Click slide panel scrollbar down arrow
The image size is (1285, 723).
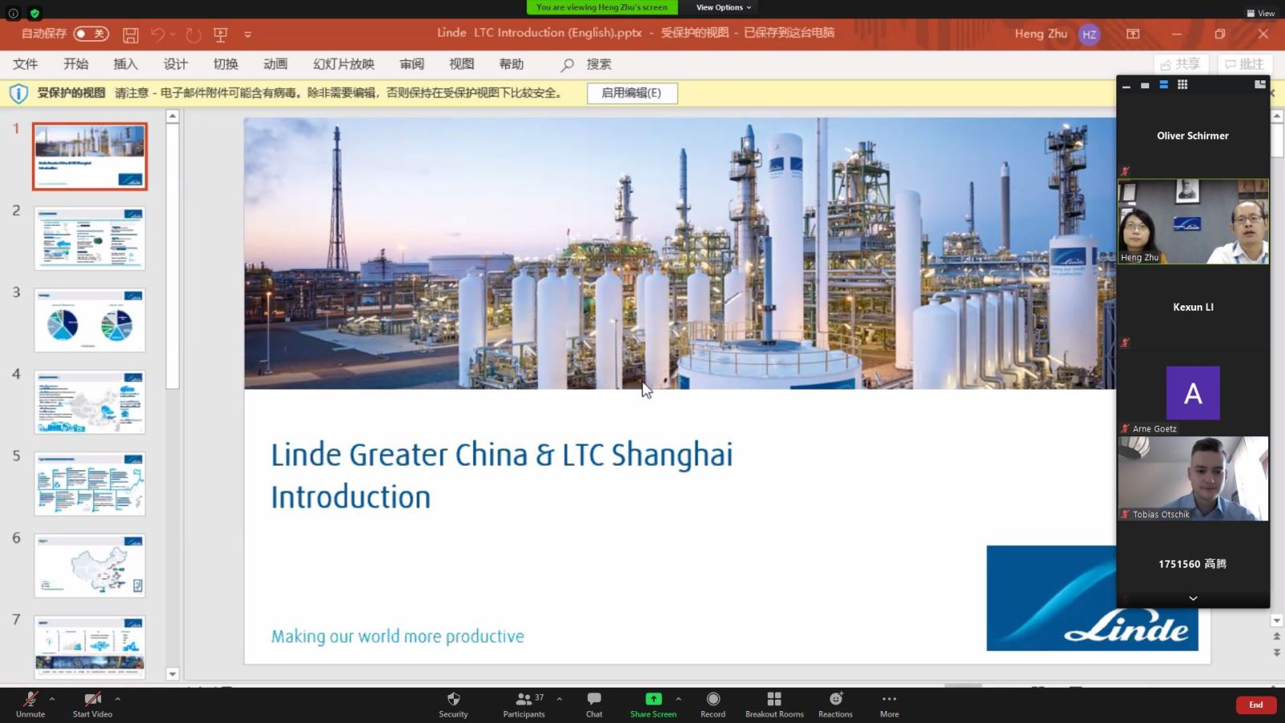click(x=173, y=674)
